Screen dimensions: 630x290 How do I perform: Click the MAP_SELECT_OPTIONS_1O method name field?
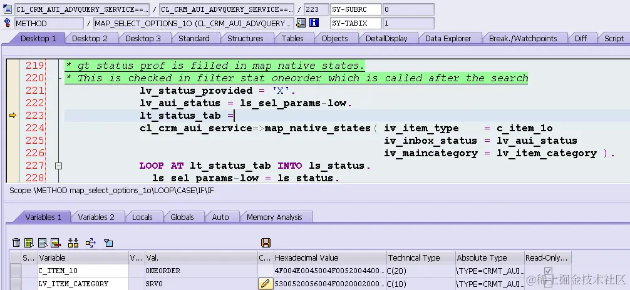(x=194, y=23)
